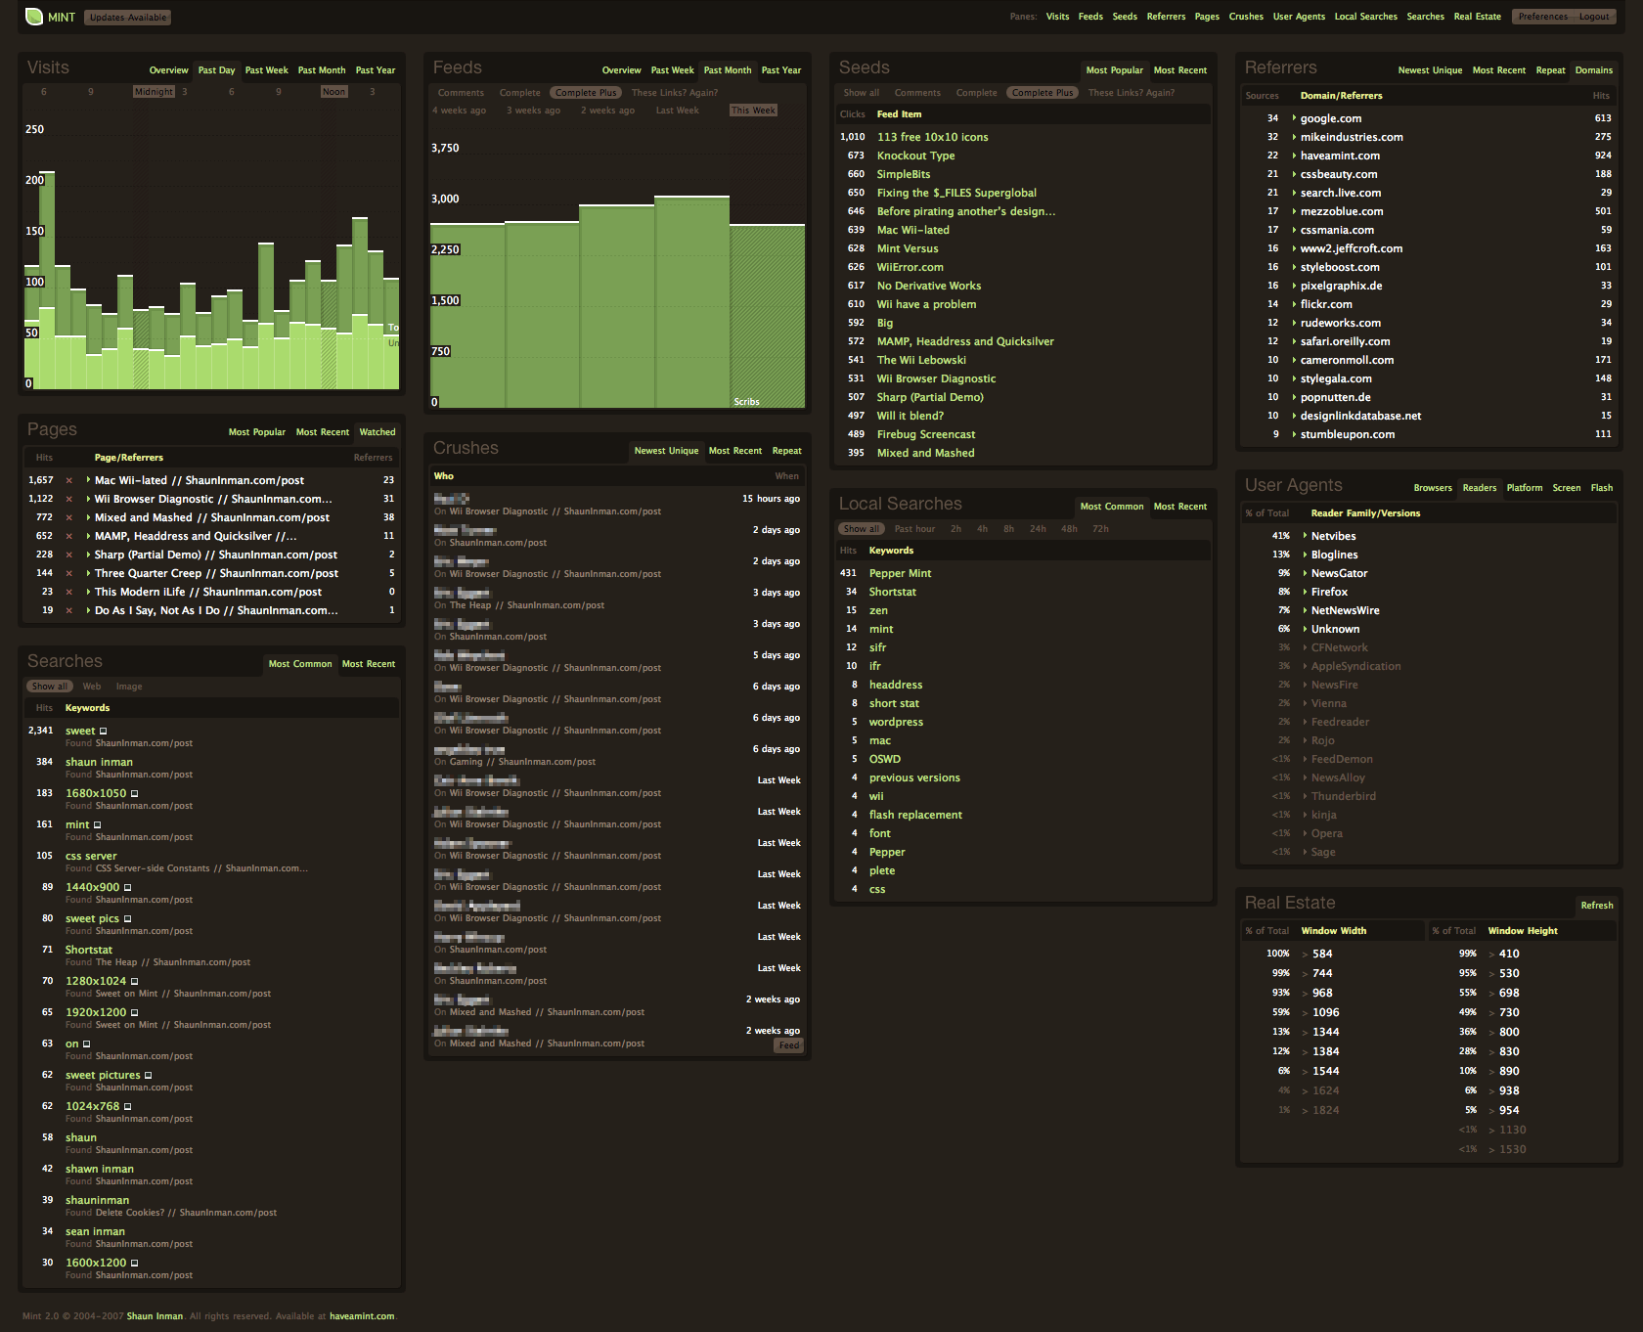
Task: Remove Wii Browser Diagnostic from watched pages
Action: (68, 499)
